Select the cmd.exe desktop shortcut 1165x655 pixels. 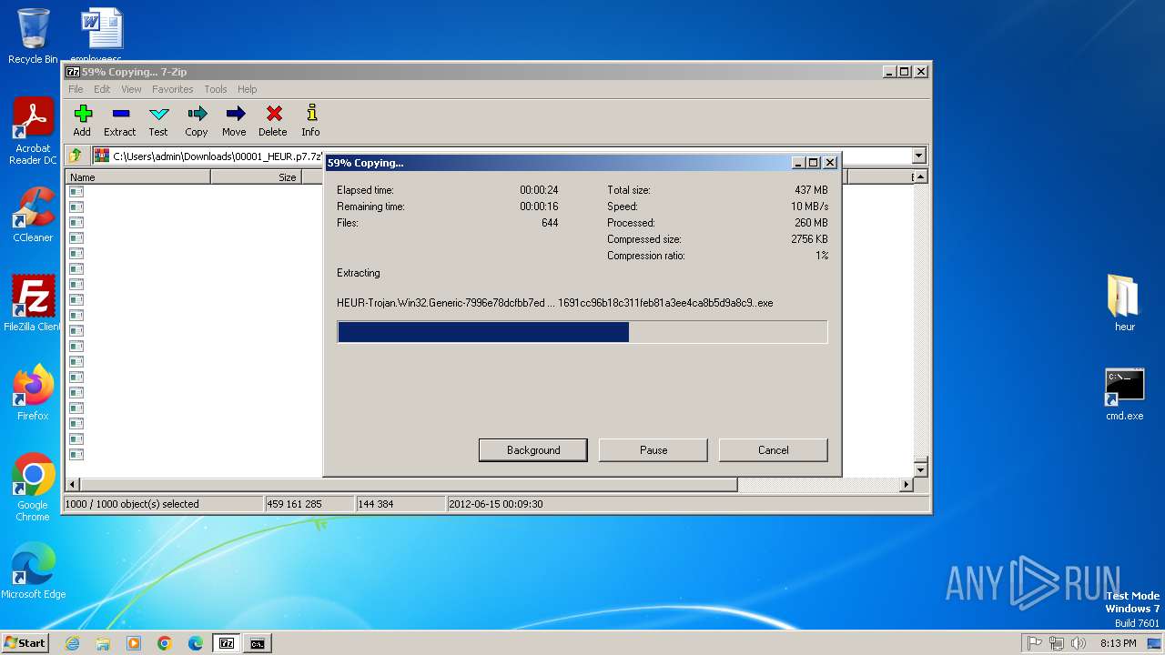click(x=1125, y=394)
